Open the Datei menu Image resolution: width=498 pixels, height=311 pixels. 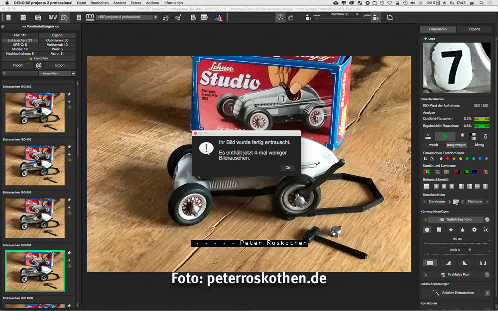tap(81, 3)
